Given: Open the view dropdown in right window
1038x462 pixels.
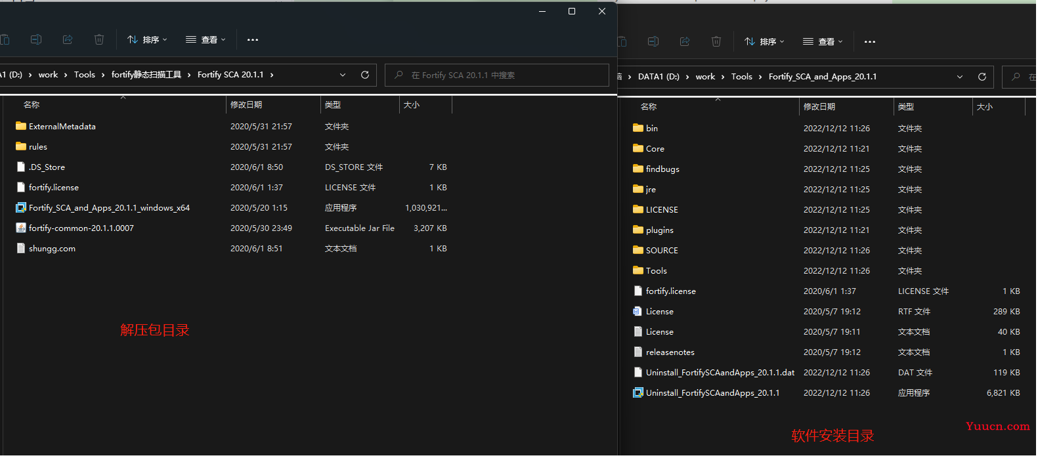Looking at the screenshot, I should coord(823,41).
